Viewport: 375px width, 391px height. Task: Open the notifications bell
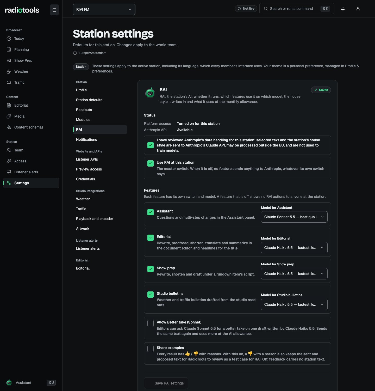pyautogui.click(x=343, y=9)
